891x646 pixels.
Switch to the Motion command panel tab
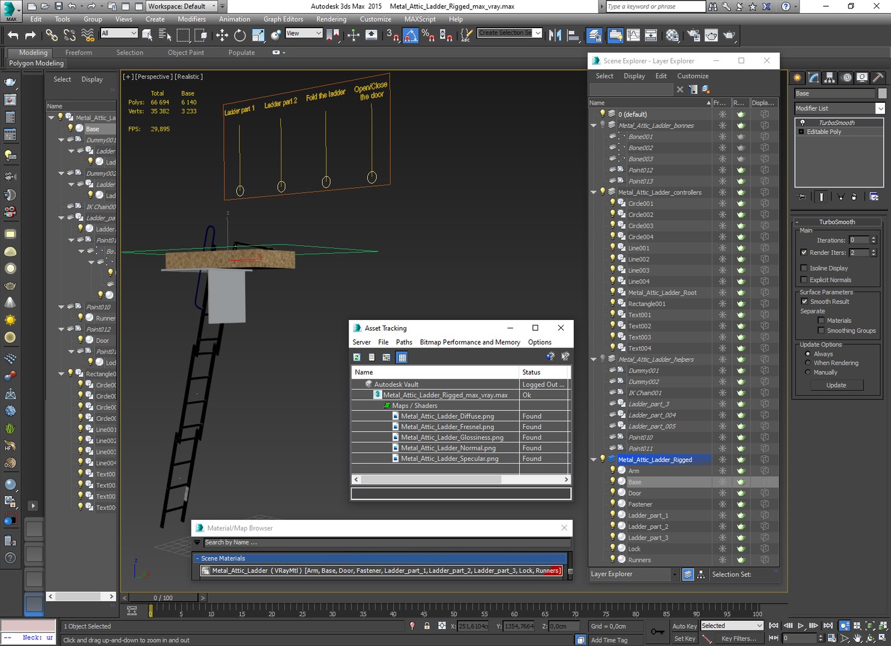point(846,77)
